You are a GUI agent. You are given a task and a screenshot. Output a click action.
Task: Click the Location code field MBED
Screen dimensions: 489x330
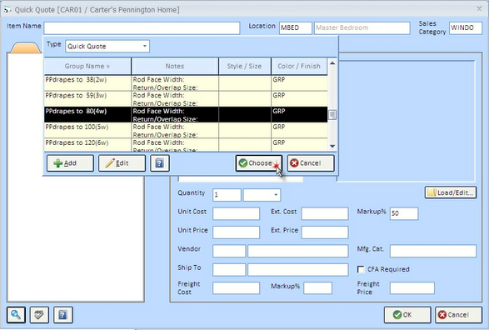pos(296,27)
